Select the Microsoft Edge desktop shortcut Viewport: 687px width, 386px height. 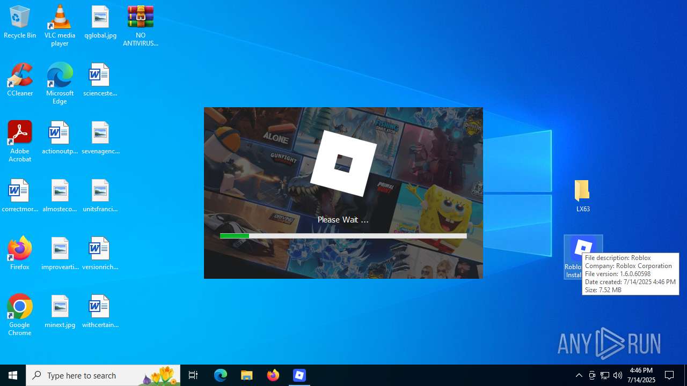coord(60,84)
